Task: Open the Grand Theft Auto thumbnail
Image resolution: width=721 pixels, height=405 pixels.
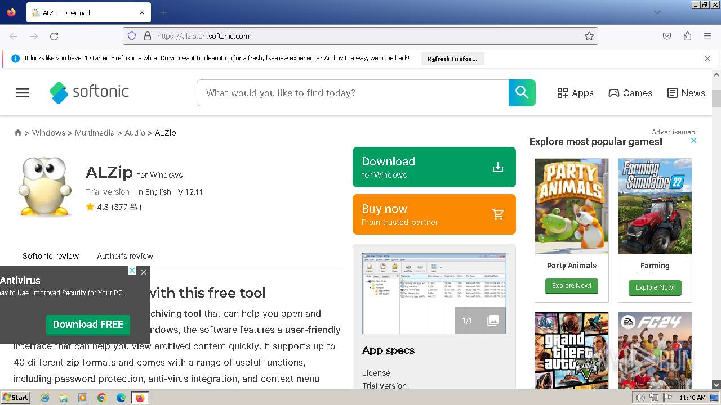Action: pyautogui.click(x=572, y=350)
